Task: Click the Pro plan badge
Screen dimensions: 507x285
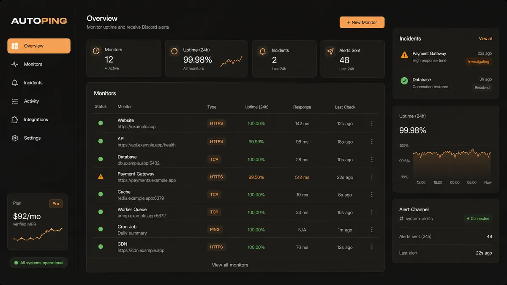Action: (56, 204)
